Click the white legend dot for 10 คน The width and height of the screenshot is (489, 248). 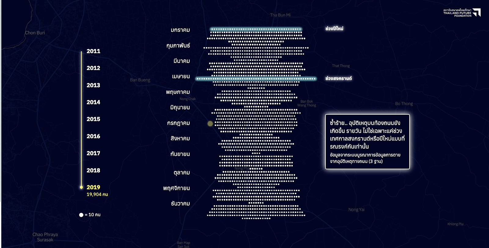click(81, 215)
